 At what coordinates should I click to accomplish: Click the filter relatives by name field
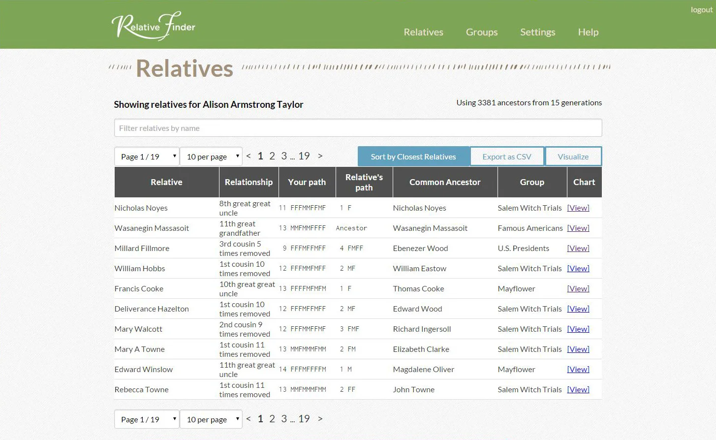coord(358,127)
